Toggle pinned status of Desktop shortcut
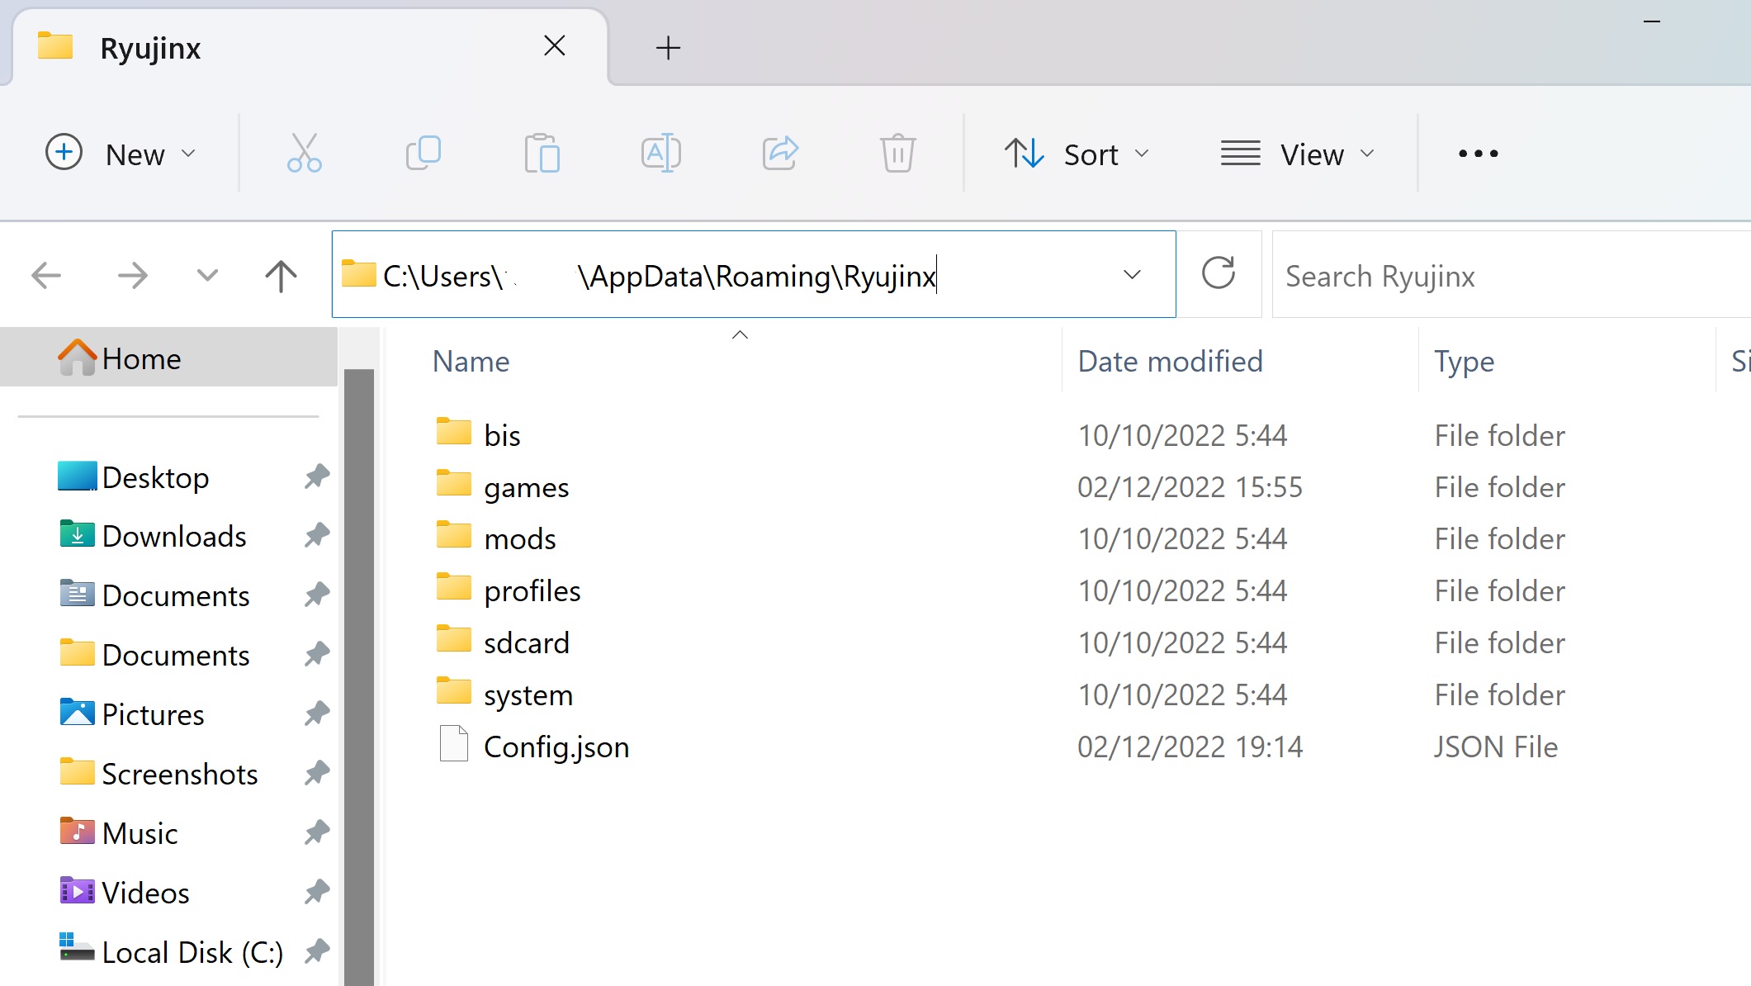The width and height of the screenshot is (1751, 986). click(x=316, y=477)
